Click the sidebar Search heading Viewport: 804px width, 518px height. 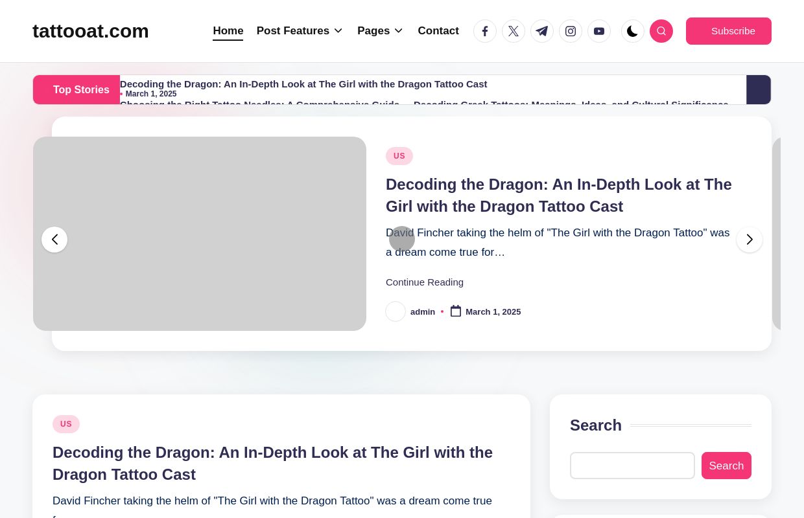pyautogui.click(x=596, y=425)
